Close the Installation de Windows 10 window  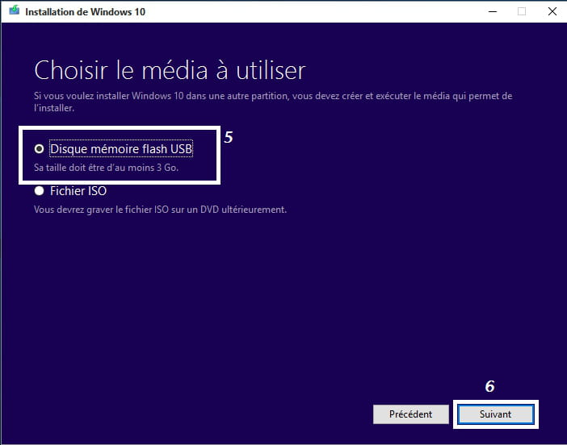point(552,11)
